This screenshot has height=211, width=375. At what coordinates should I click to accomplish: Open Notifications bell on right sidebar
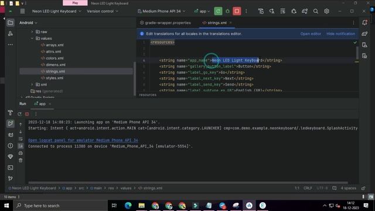click(x=364, y=22)
